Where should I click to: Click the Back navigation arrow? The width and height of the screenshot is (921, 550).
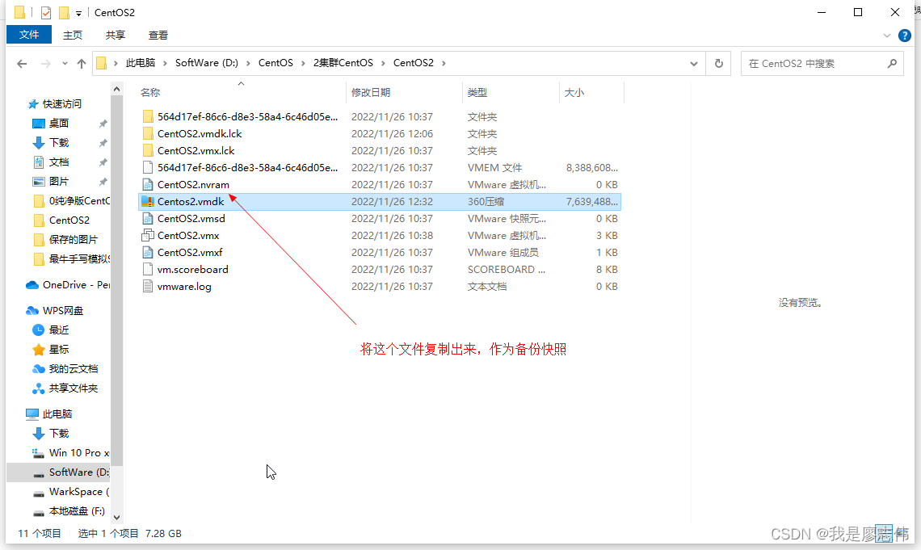coord(23,63)
